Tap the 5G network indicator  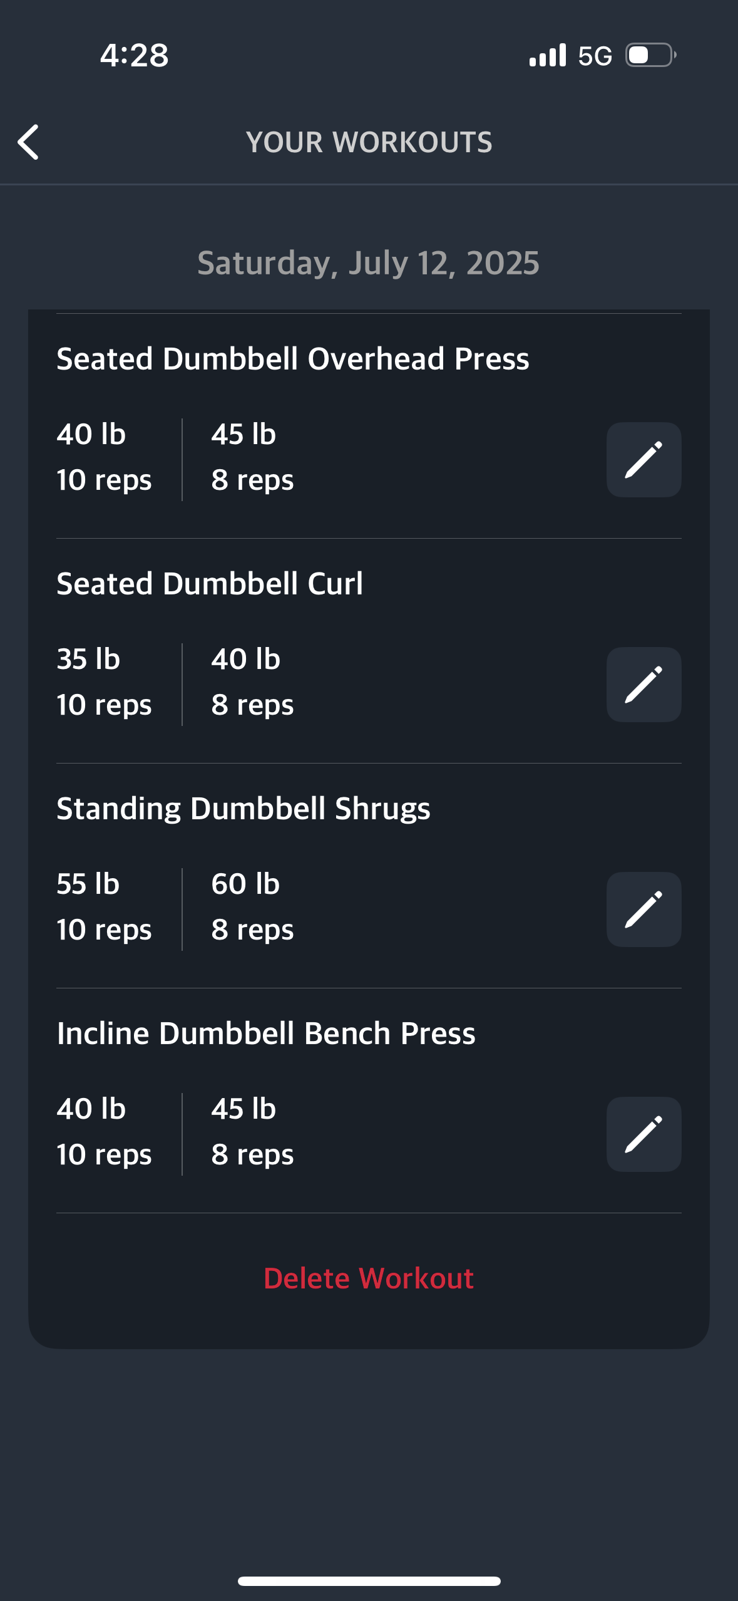[595, 56]
